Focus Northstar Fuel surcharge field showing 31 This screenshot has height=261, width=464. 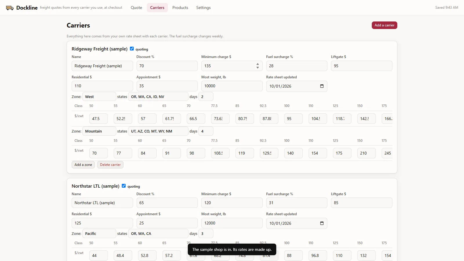297,203
